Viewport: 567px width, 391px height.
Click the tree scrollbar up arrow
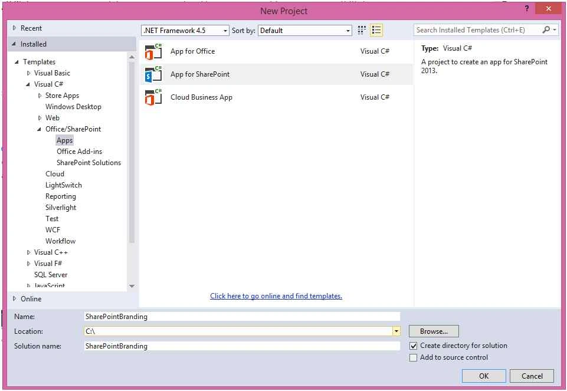point(132,57)
